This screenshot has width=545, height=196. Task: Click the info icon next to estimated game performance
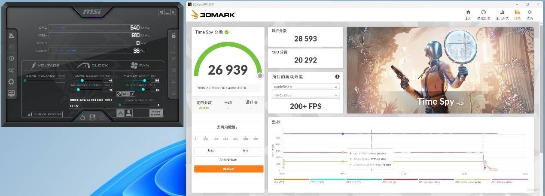click(337, 77)
